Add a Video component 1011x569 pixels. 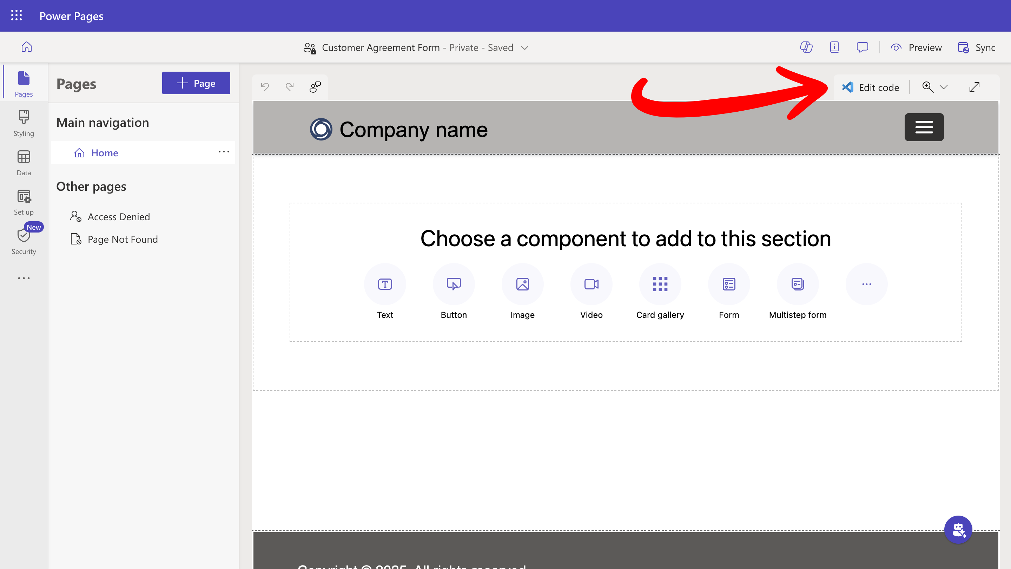coord(591,284)
